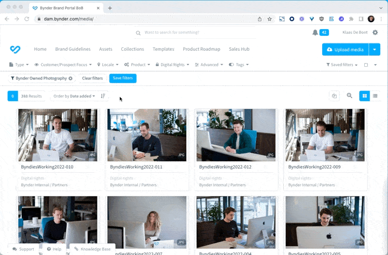Click the Upload media button
Viewport: 388px width, 255px height.
click(345, 50)
